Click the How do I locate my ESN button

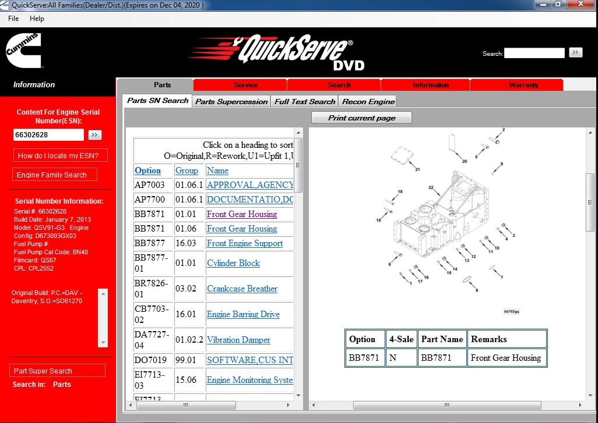(x=61, y=155)
